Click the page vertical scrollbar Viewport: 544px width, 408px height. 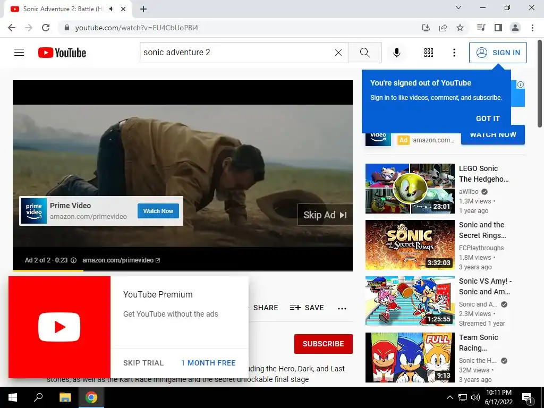point(540,83)
